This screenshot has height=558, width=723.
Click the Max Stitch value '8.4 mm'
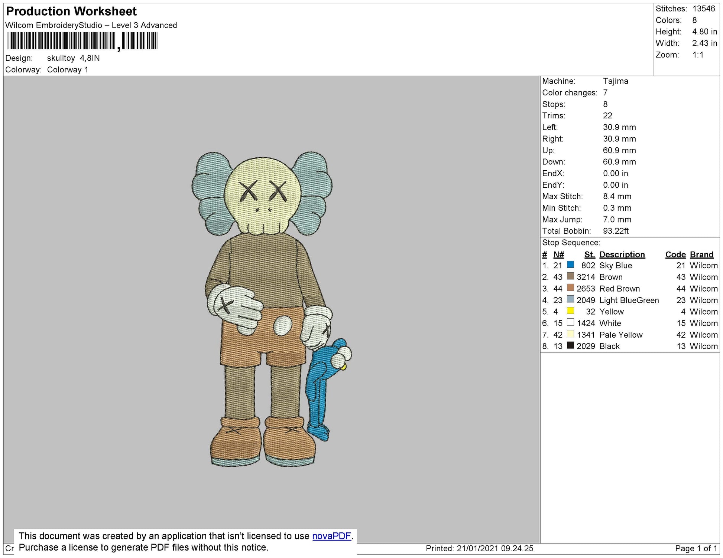click(617, 196)
